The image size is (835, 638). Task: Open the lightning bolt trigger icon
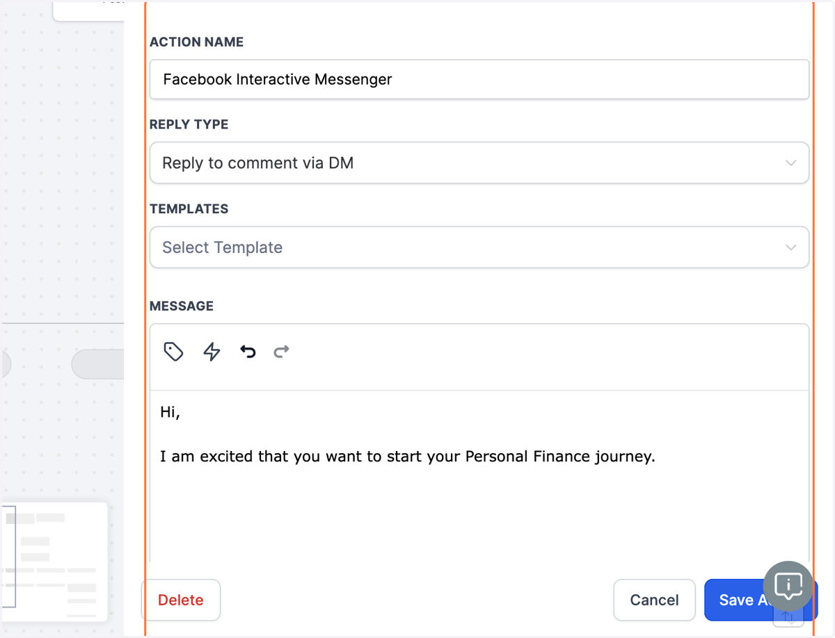(x=212, y=352)
